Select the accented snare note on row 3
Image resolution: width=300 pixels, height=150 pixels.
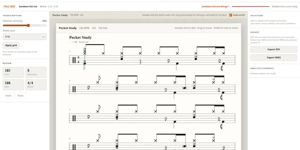(117, 117)
